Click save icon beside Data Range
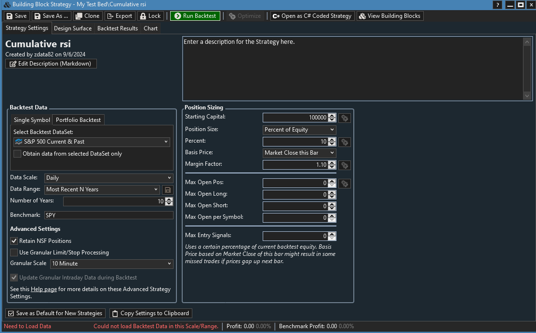Viewport: 536px width, 333px height. pos(167,190)
